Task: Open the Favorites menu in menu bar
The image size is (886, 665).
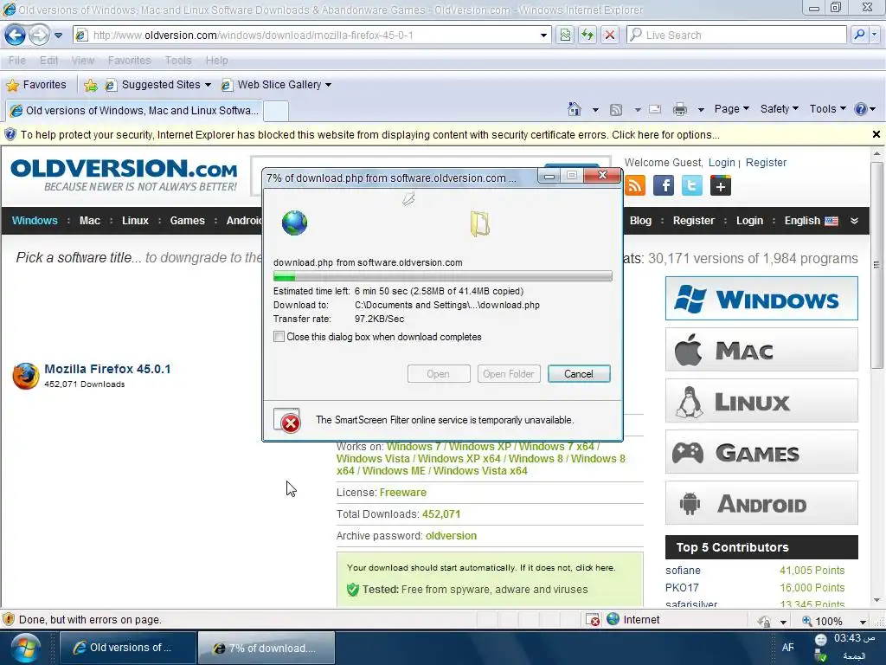Action: [130, 60]
